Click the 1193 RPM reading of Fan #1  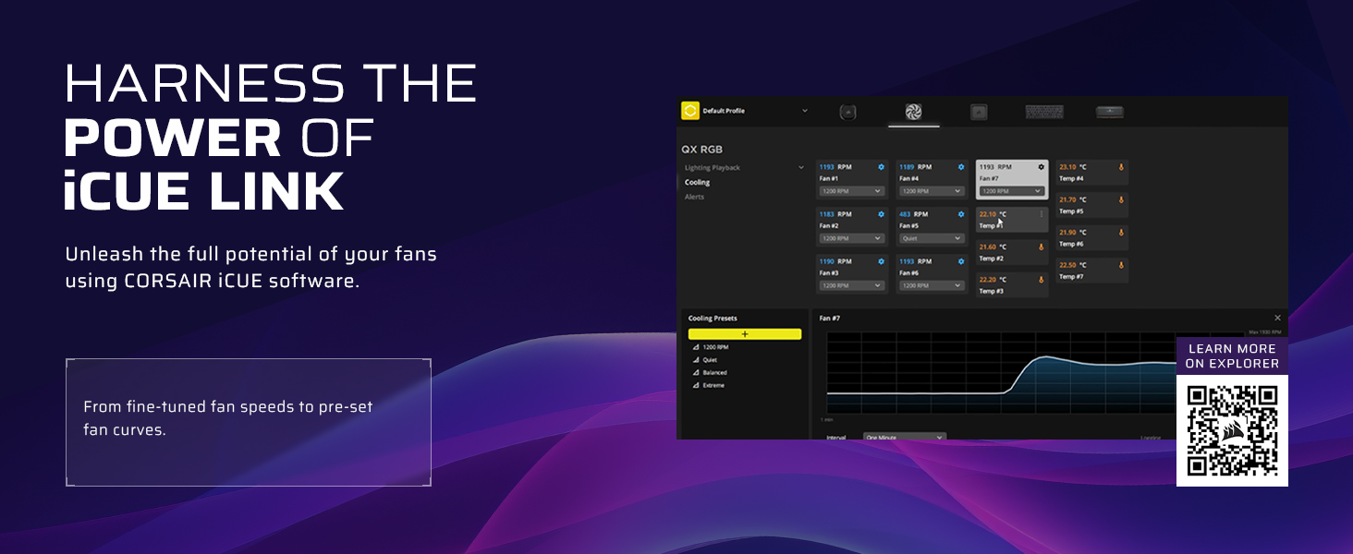click(x=835, y=167)
